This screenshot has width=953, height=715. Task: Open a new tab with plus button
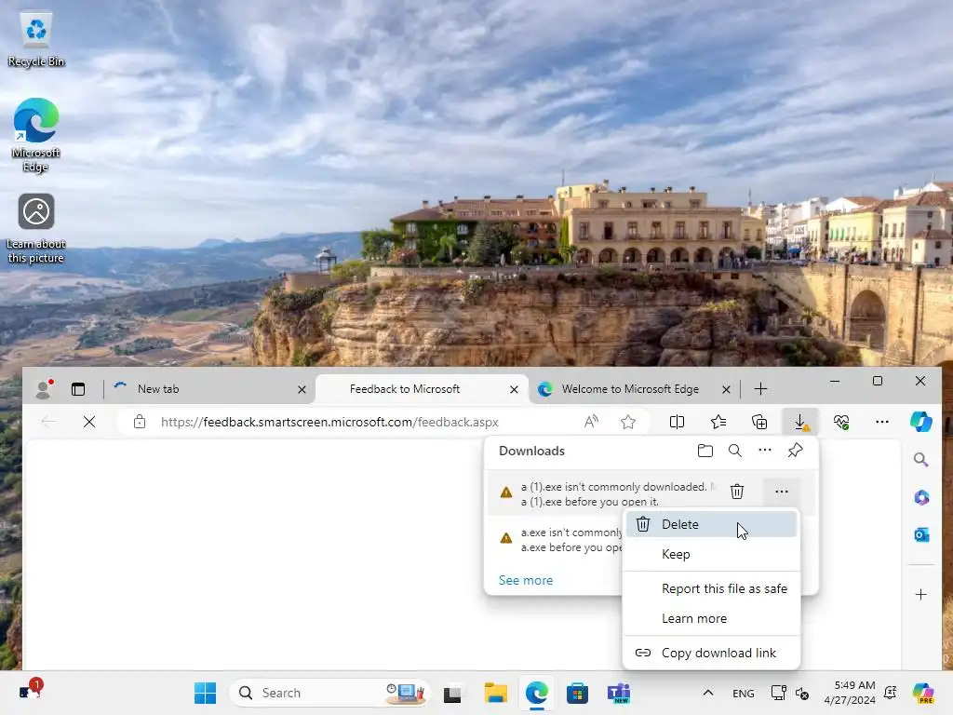pyautogui.click(x=760, y=389)
